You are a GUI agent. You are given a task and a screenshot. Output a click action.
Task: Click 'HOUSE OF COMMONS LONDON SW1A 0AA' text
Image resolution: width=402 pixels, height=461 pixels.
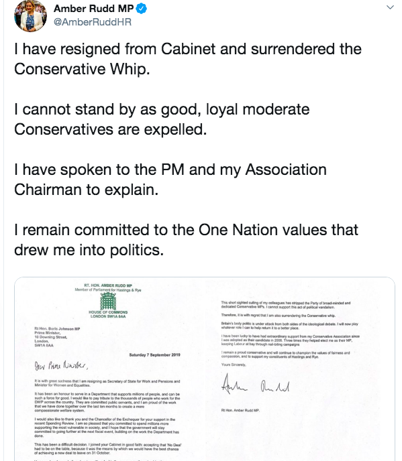(108, 314)
